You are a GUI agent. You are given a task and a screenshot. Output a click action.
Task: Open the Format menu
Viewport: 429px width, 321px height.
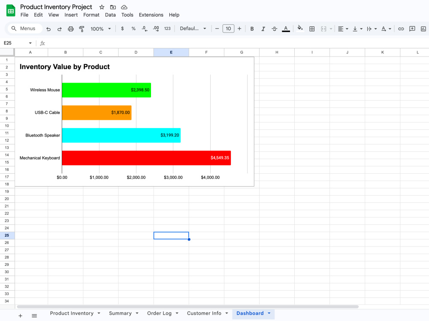click(x=91, y=15)
